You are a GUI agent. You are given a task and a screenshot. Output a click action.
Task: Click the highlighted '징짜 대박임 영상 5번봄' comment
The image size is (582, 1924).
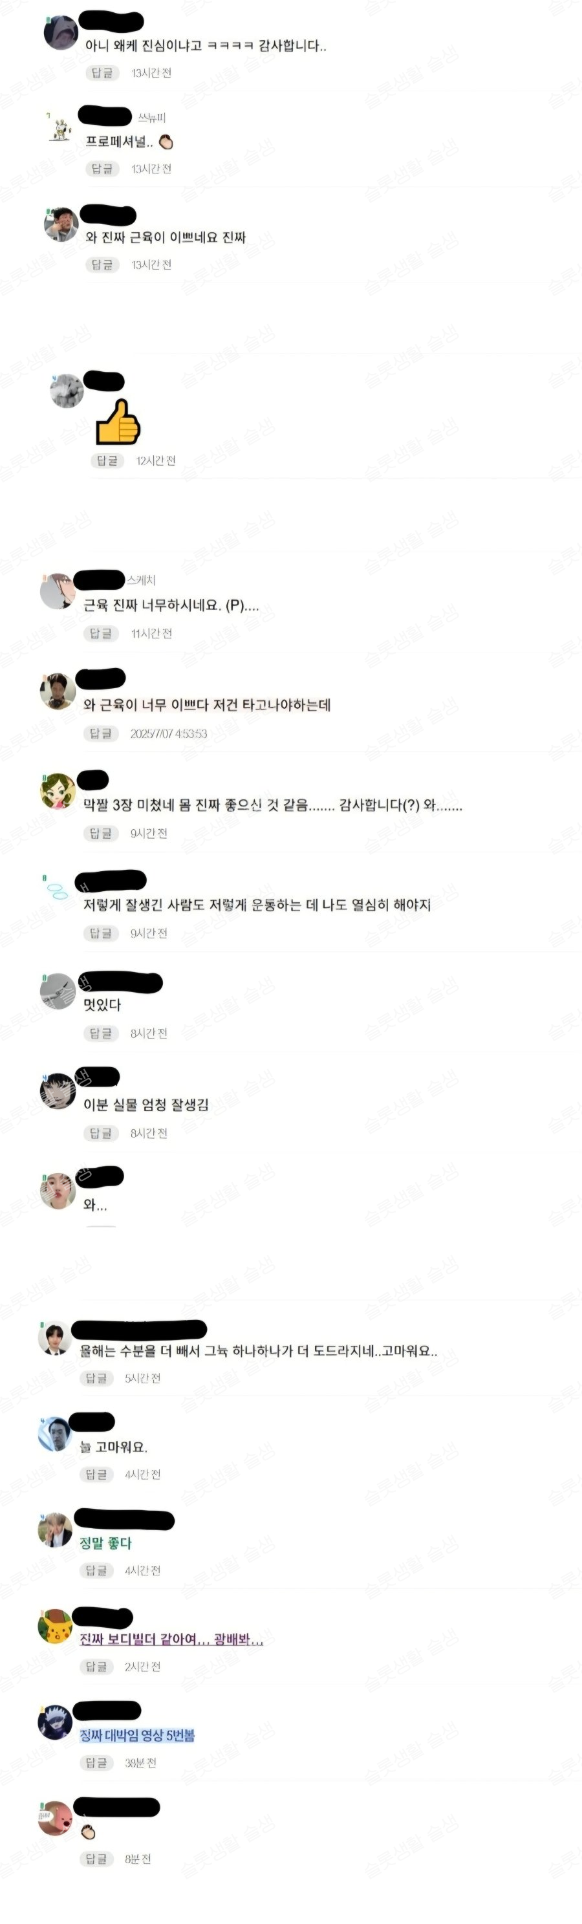coord(136,1735)
